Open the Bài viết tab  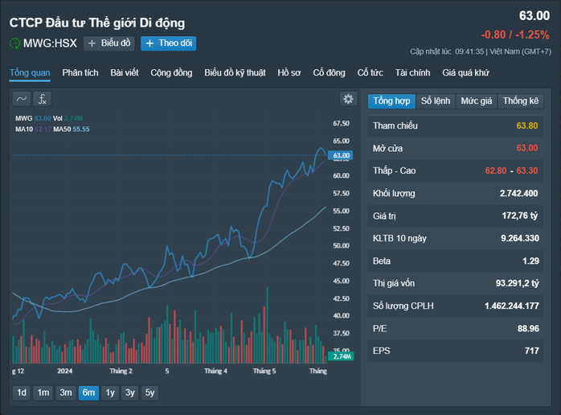click(x=124, y=72)
